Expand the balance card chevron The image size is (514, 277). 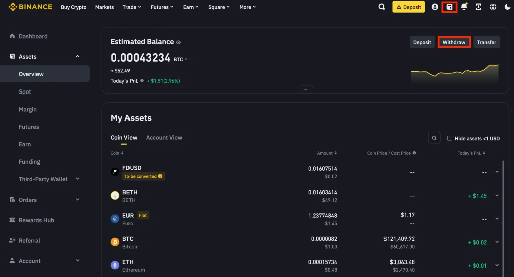click(305, 89)
